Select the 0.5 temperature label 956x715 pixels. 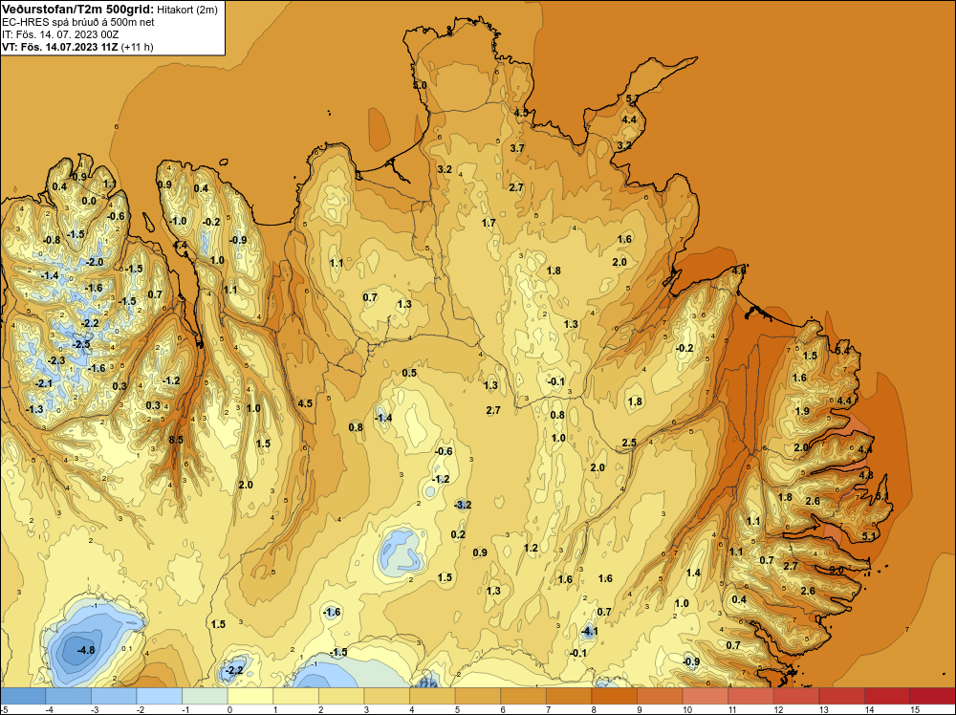(410, 373)
